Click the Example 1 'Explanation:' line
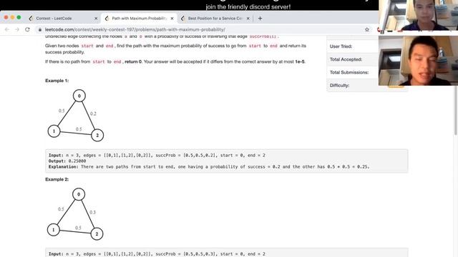 (x=209, y=166)
